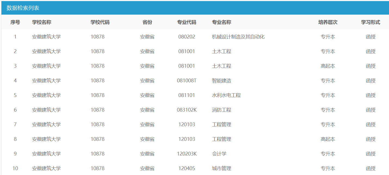The image size is (389, 175).
Task: Select 土木工程 in row 2
Action: pyautogui.click(x=222, y=51)
